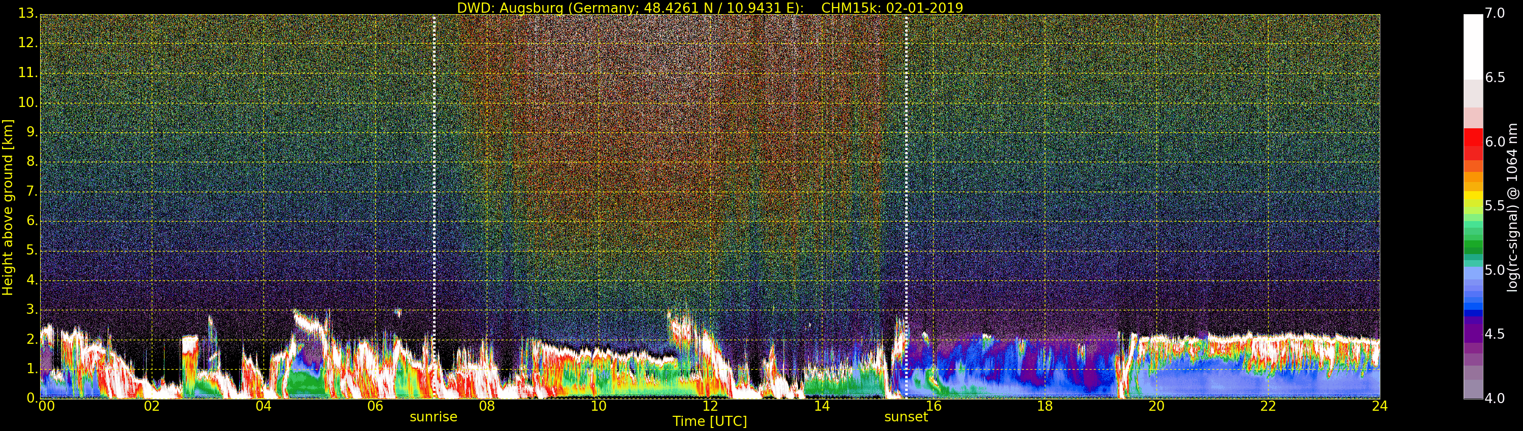Viewport: 1523px width, 431px height.
Task: Click the height axis tick "1."
Action: pyautogui.click(x=32, y=369)
